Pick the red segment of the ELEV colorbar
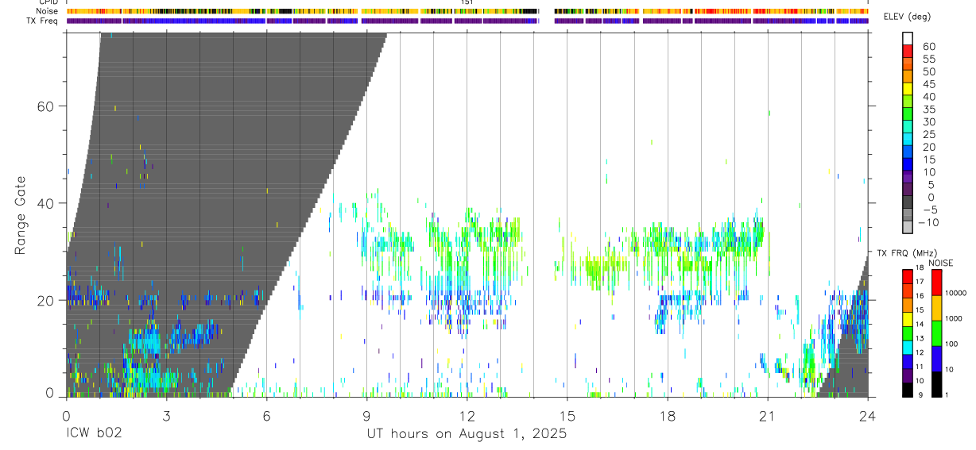976x450 pixels. pyautogui.click(x=908, y=51)
